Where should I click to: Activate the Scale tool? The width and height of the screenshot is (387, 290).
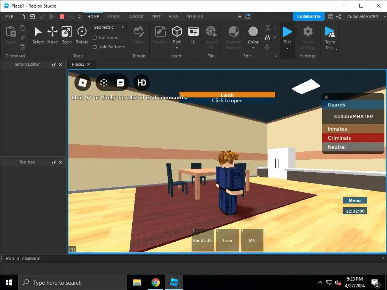(x=67, y=35)
